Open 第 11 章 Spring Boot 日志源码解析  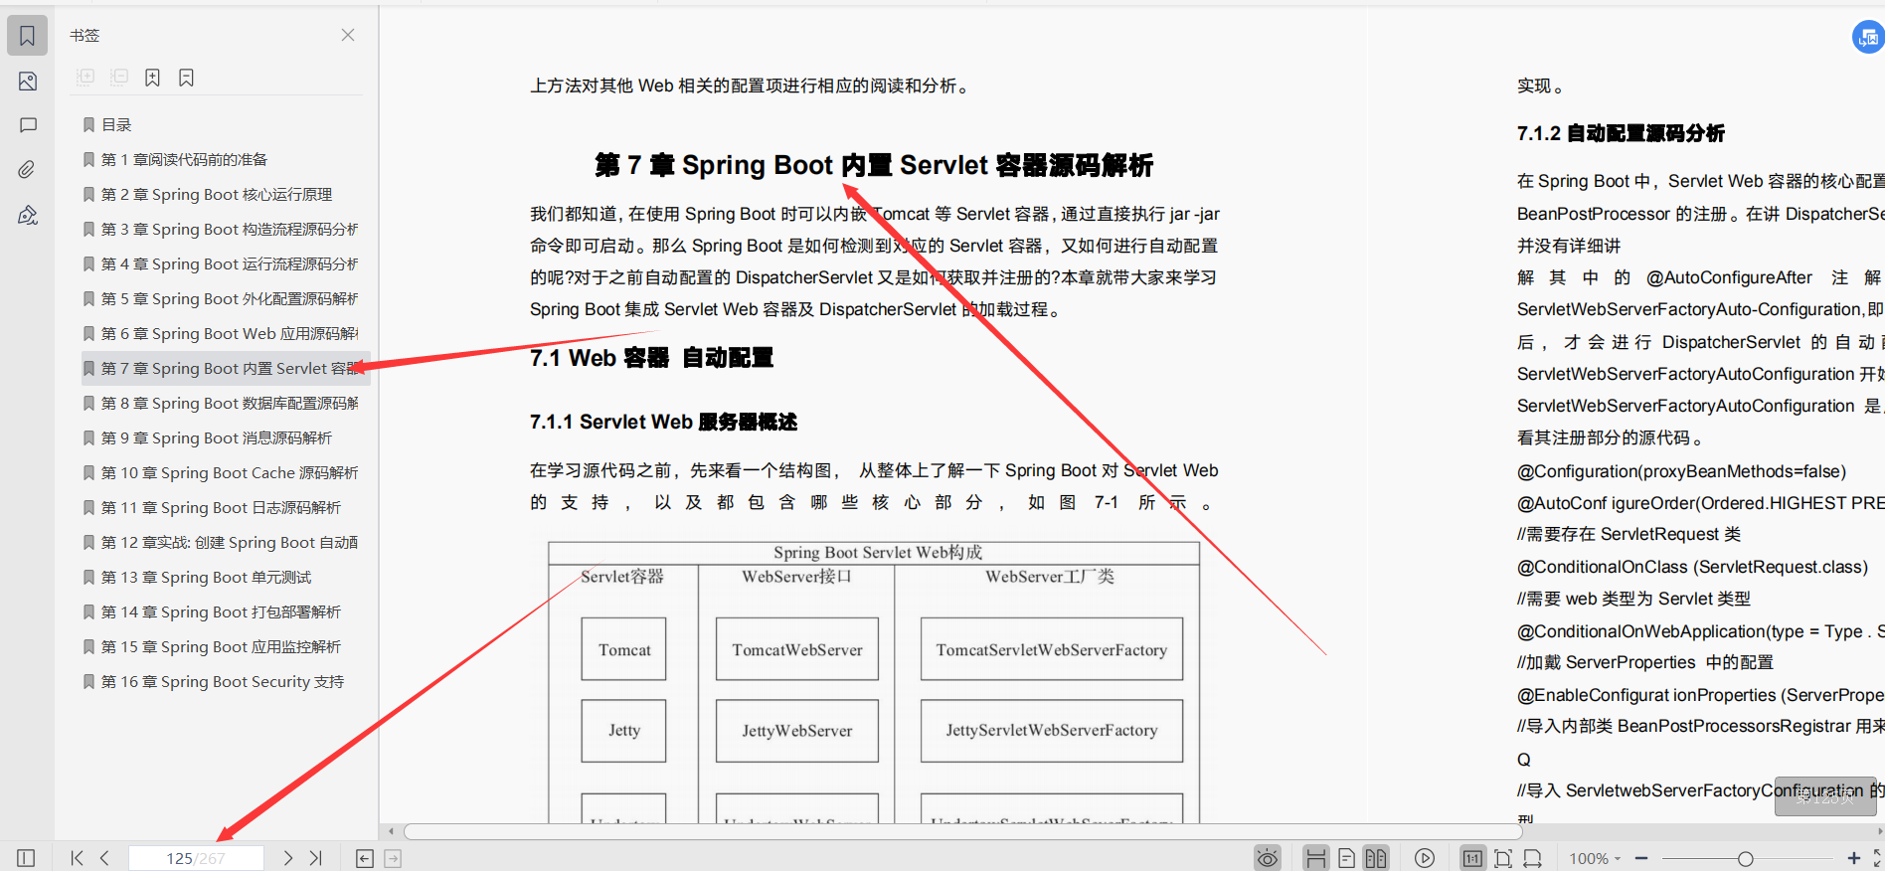click(x=221, y=507)
